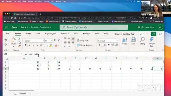The image size is (171, 96).
Task: Toggle Bold formatting
Action: (x=26, y=45)
